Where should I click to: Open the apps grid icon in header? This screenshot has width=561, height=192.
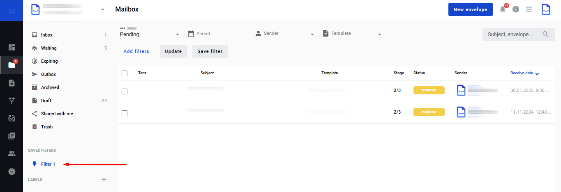(529, 9)
